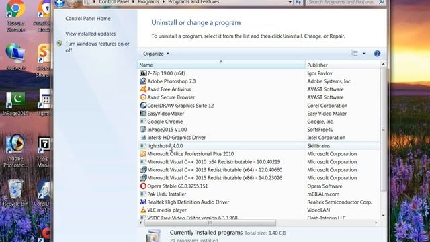The width and height of the screenshot is (430, 242).
Task: Select the 7-Zip 19.00 (x64) program icon
Action: click(x=143, y=73)
